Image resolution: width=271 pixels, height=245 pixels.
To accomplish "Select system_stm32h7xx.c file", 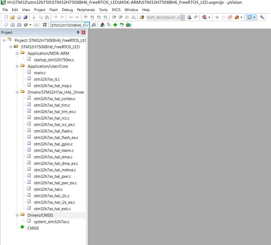I will pos(52,222).
